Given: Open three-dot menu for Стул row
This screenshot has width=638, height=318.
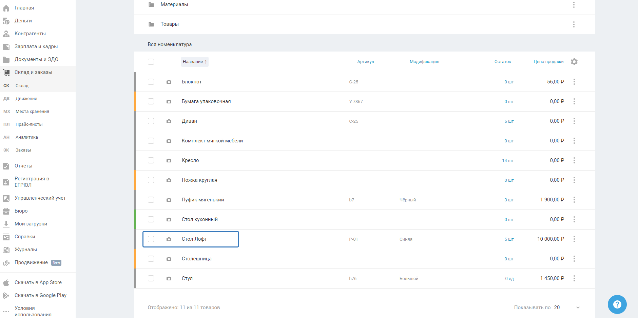Looking at the screenshot, I should [574, 278].
